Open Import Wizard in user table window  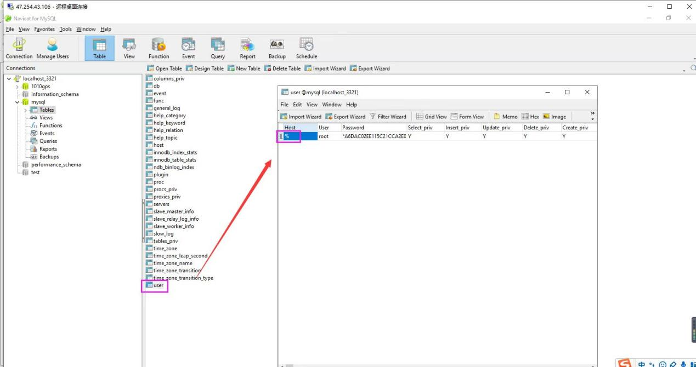pos(301,117)
